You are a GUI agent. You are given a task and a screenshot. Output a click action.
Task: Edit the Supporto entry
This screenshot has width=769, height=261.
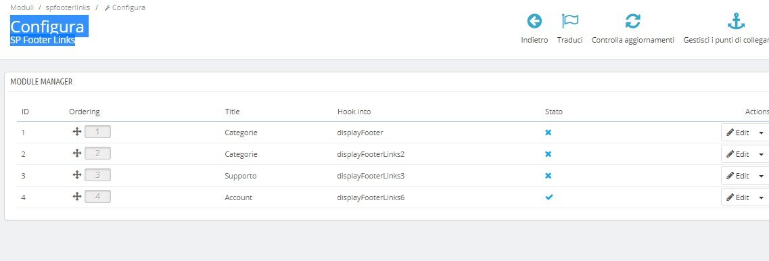coord(738,176)
